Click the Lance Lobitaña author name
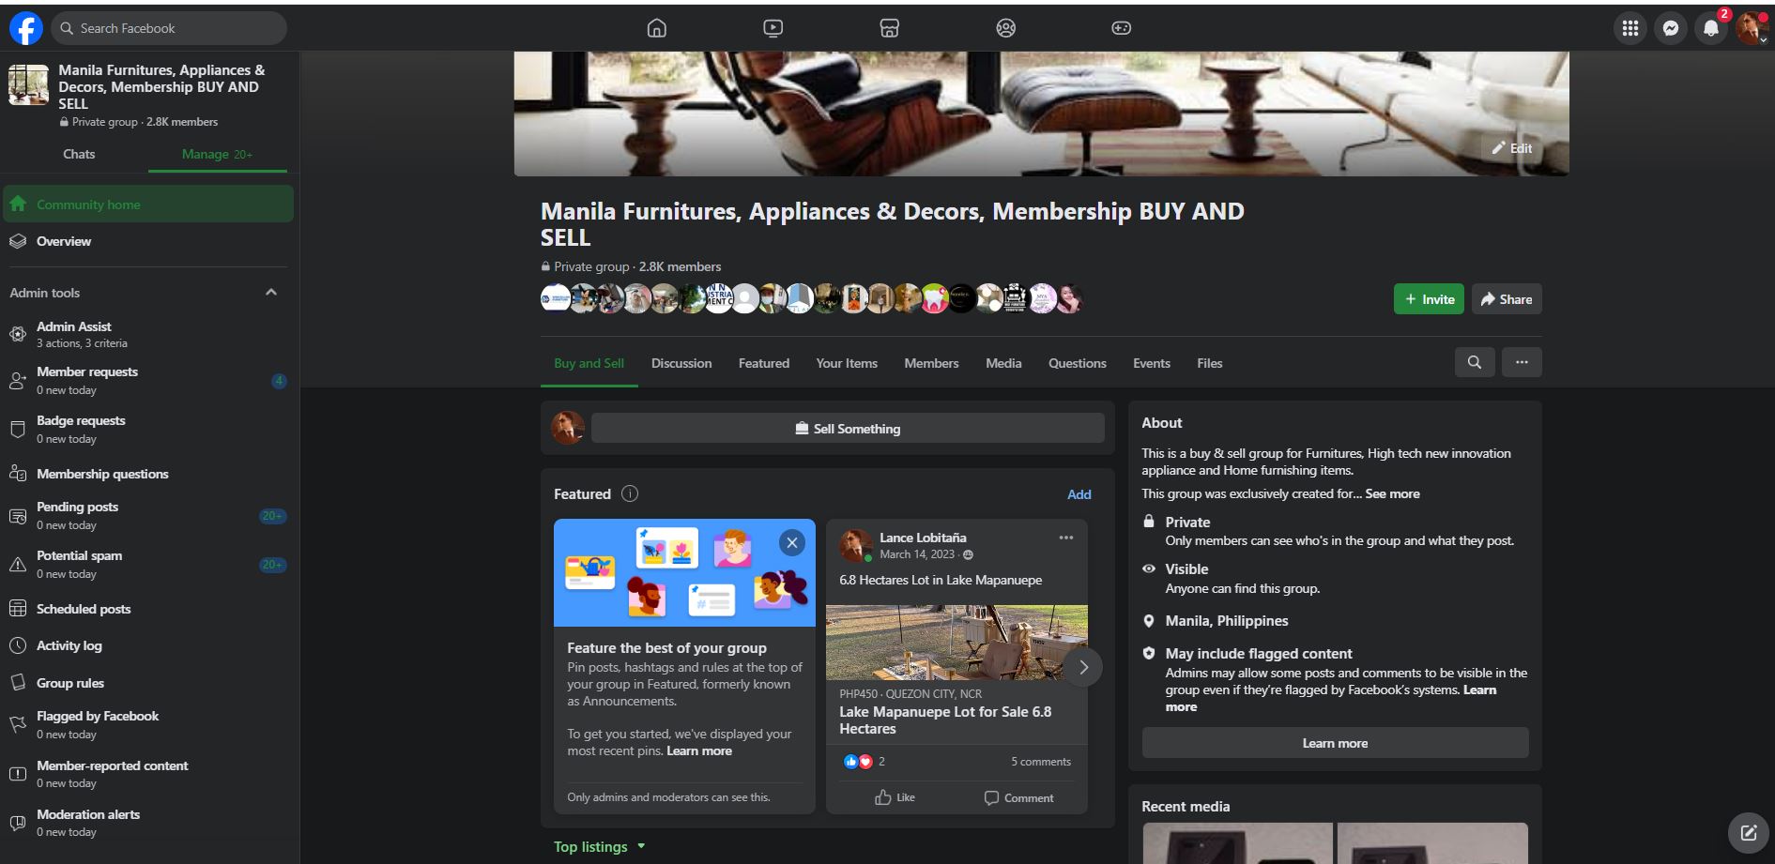This screenshot has width=1775, height=864. pos(923,538)
